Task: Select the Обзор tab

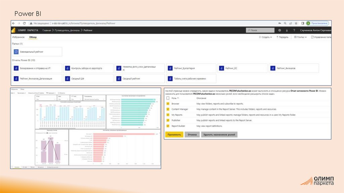Action: coord(33,37)
